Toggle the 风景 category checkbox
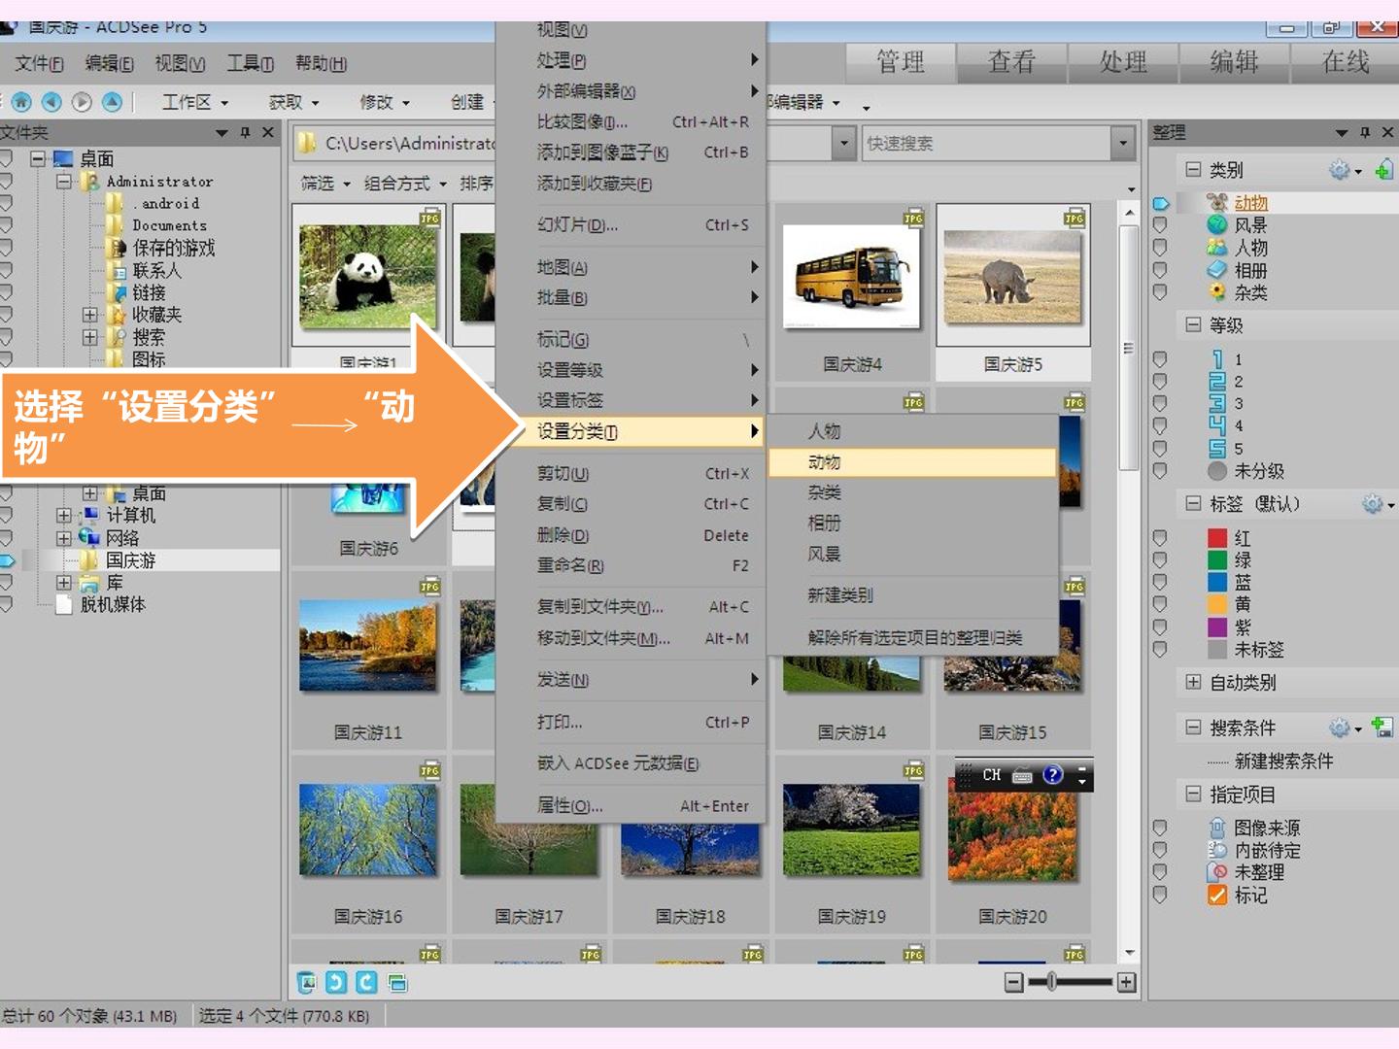This screenshot has width=1399, height=1049. click(1159, 225)
